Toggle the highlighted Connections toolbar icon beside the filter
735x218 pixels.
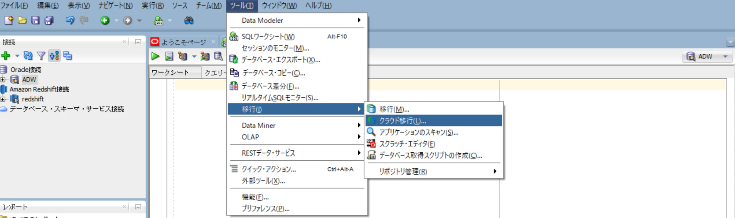pos(54,56)
